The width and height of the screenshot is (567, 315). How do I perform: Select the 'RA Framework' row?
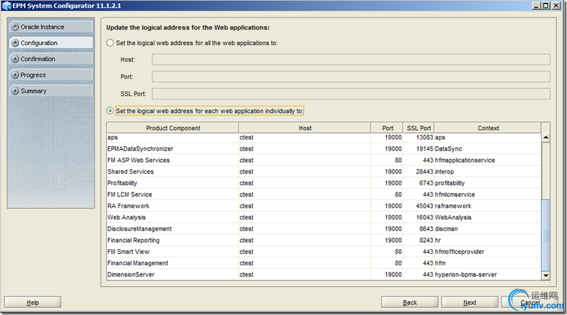pos(324,206)
